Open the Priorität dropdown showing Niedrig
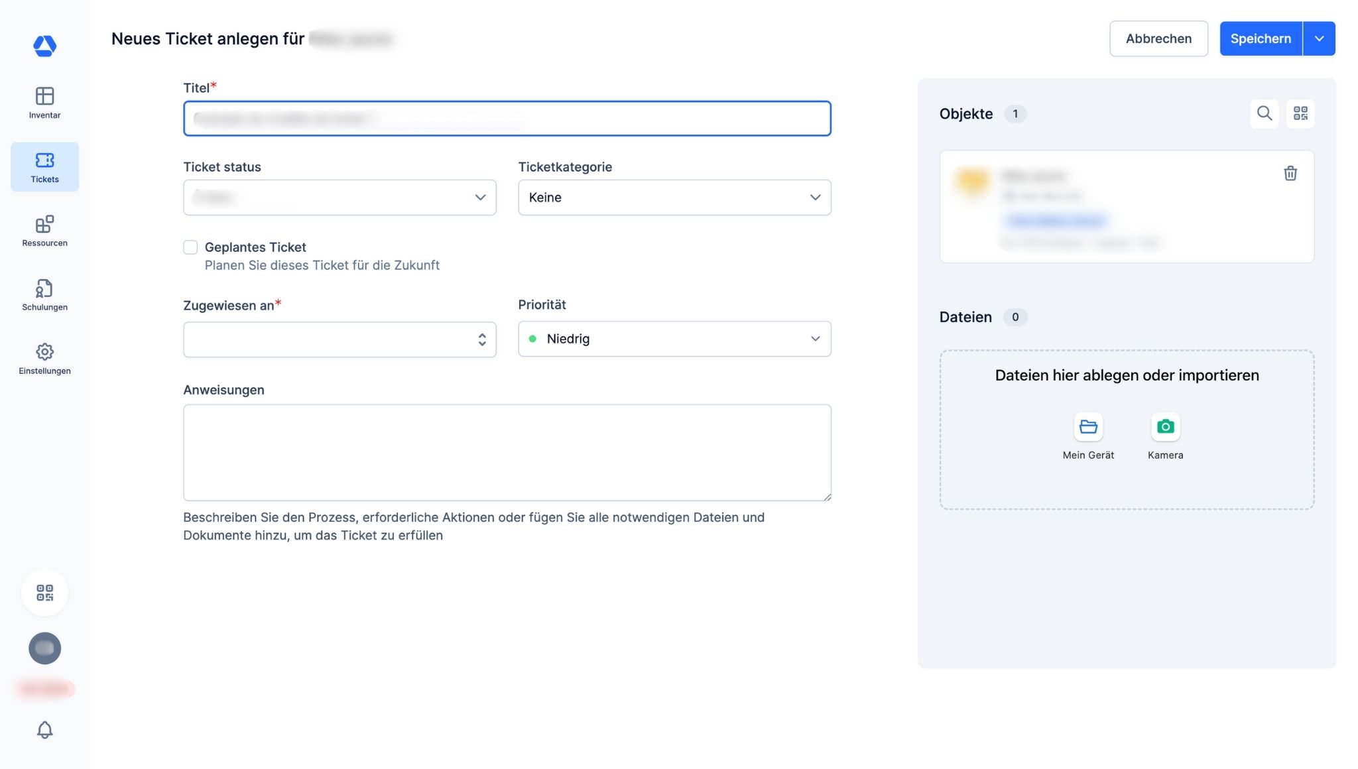 (674, 339)
